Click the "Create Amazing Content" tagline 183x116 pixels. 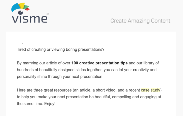[140, 21]
